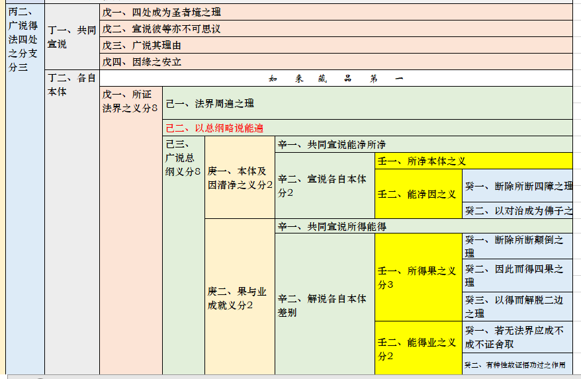Select cell 己三、广说总纲义分8

click(x=183, y=255)
